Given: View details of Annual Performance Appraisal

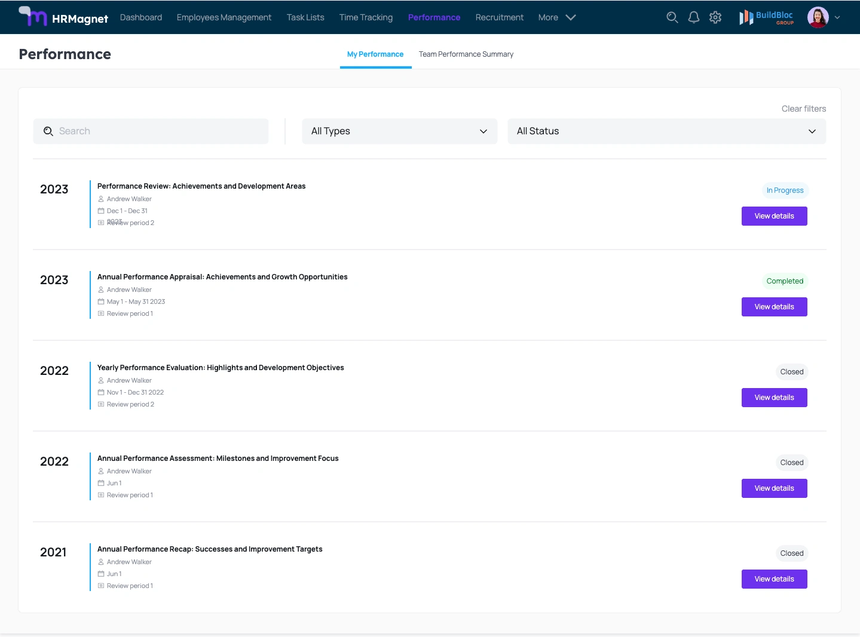Looking at the screenshot, I should [775, 307].
